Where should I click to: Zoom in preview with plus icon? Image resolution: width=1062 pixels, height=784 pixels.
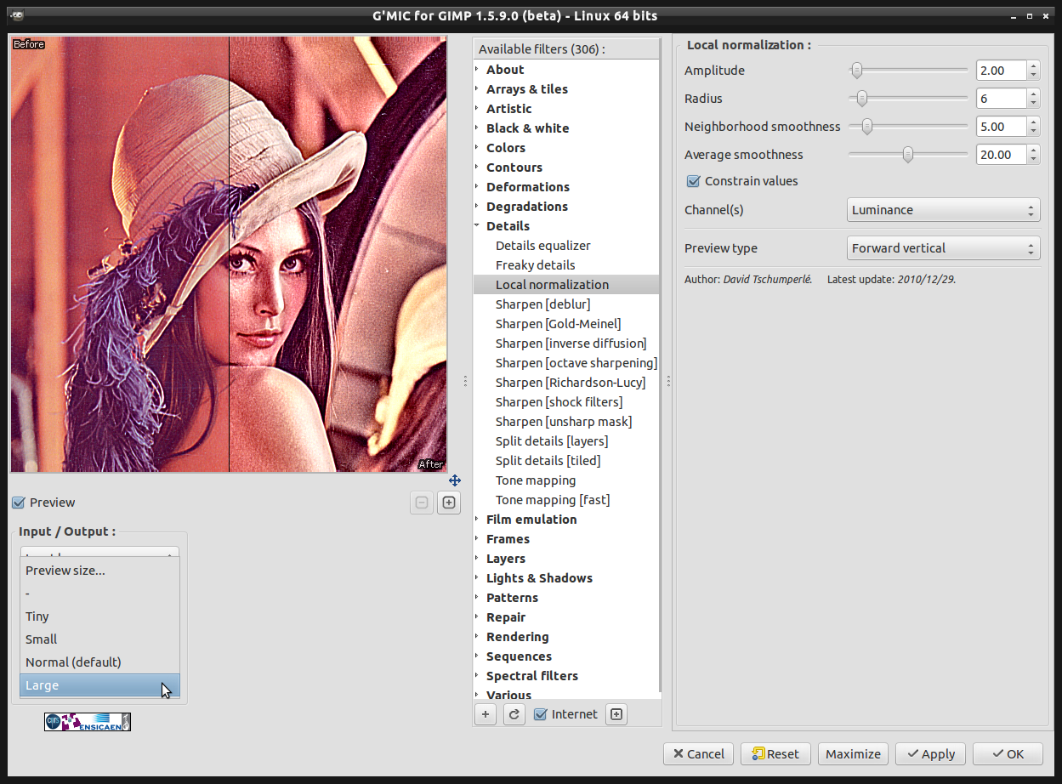[449, 503]
